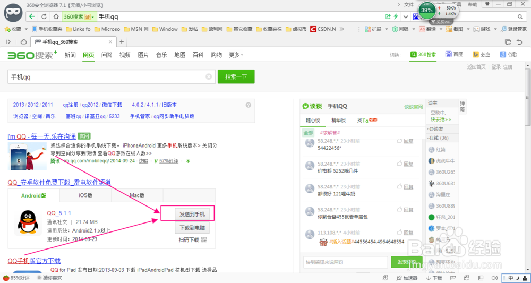Toggle the sidebar icon left of tabs

click(9, 42)
